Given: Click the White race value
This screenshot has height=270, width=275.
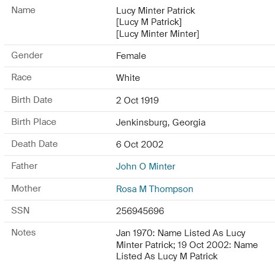Looking at the screenshot, I should (x=128, y=78).
